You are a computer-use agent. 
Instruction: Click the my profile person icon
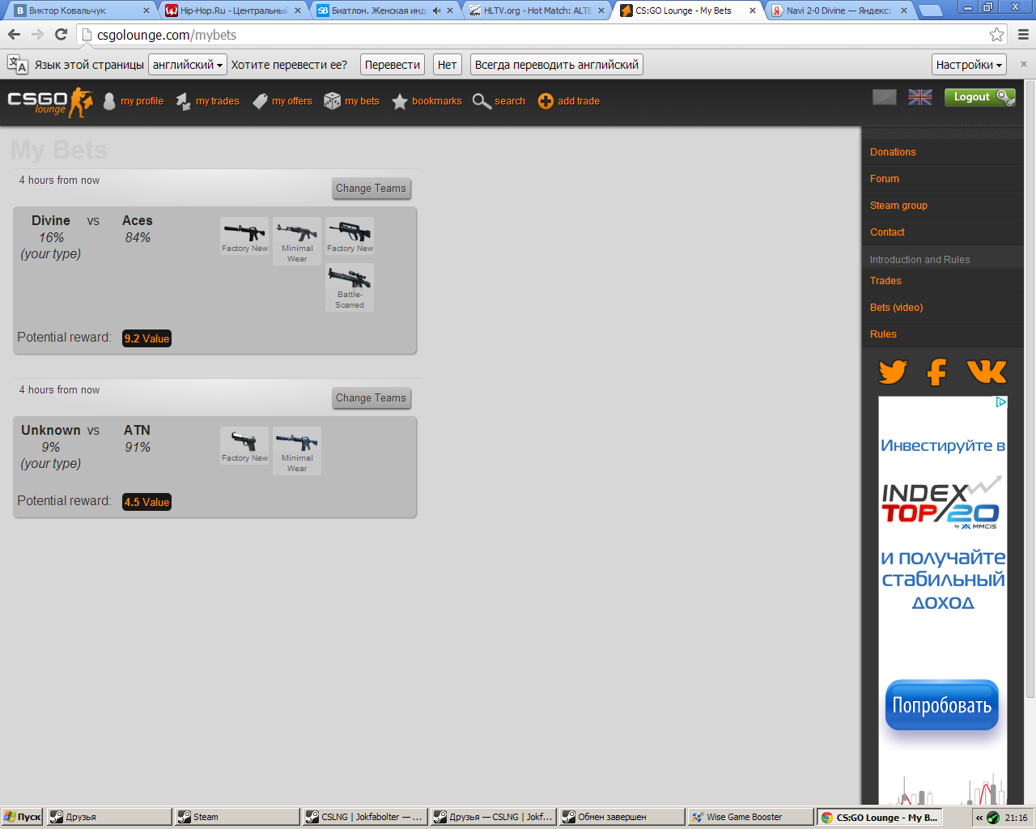click(109, 101)
